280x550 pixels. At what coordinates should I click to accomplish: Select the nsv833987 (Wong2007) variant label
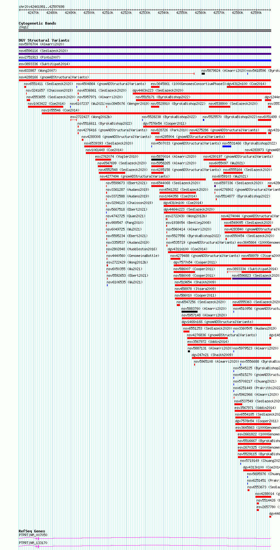(x=37, y=71)
